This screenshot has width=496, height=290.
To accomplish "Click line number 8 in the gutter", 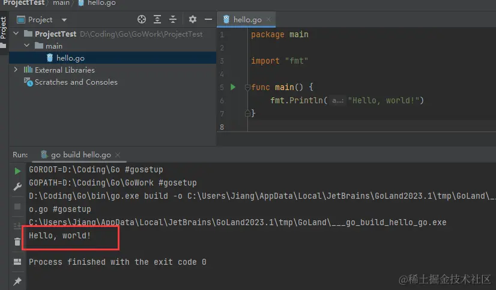I will (x=222, y=127).
